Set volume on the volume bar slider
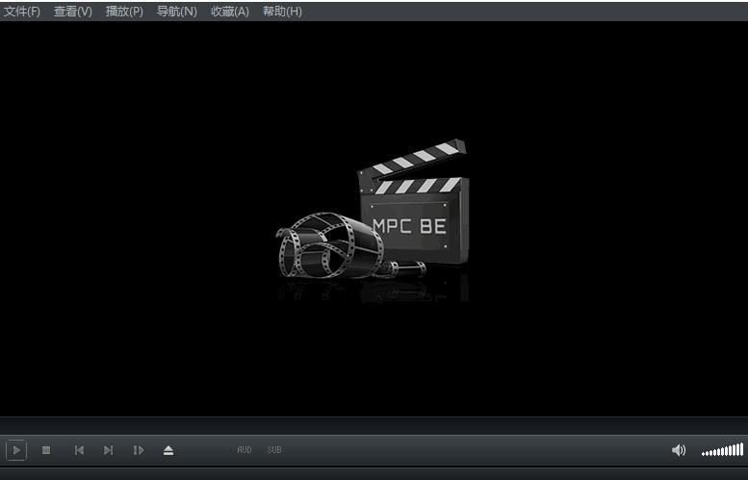Viewport: 748px width, 480px height. click(722, 450)
